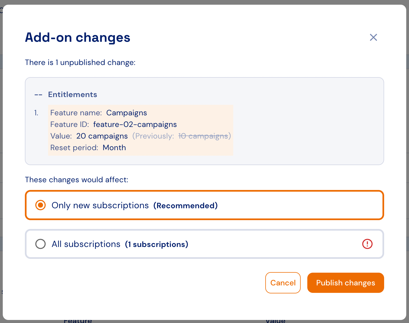409x323 pixels.
Task: Cancel the add-on changes
Action: coord(283,283)
